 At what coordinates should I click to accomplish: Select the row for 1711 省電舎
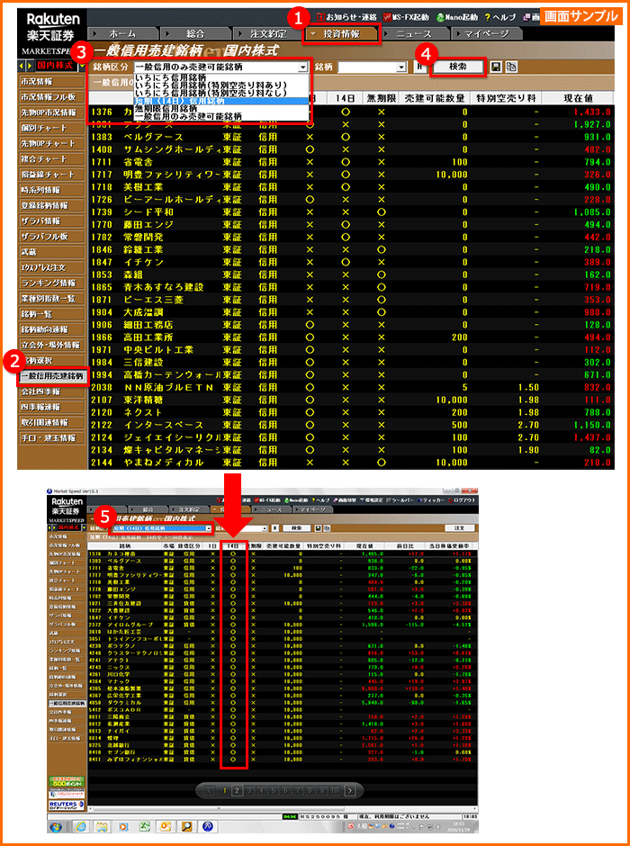pyautogui.click(x=351, y=162)
